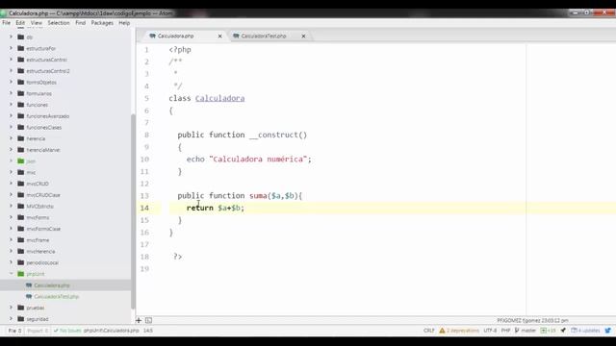Open the updates package icon
The height and width of the screenshot is (346, 616).
pos(574,331)
